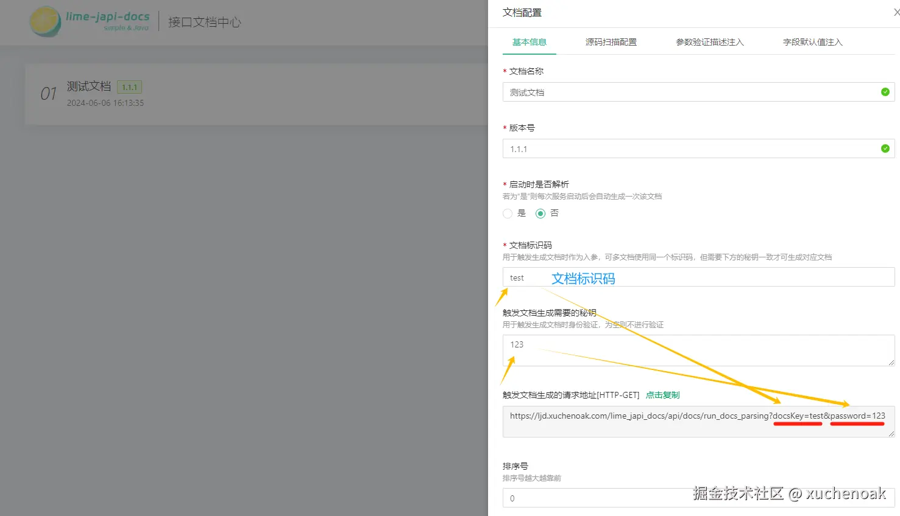
Task: Open the 参数验证描述注入 tab
Action: (710, 42)
